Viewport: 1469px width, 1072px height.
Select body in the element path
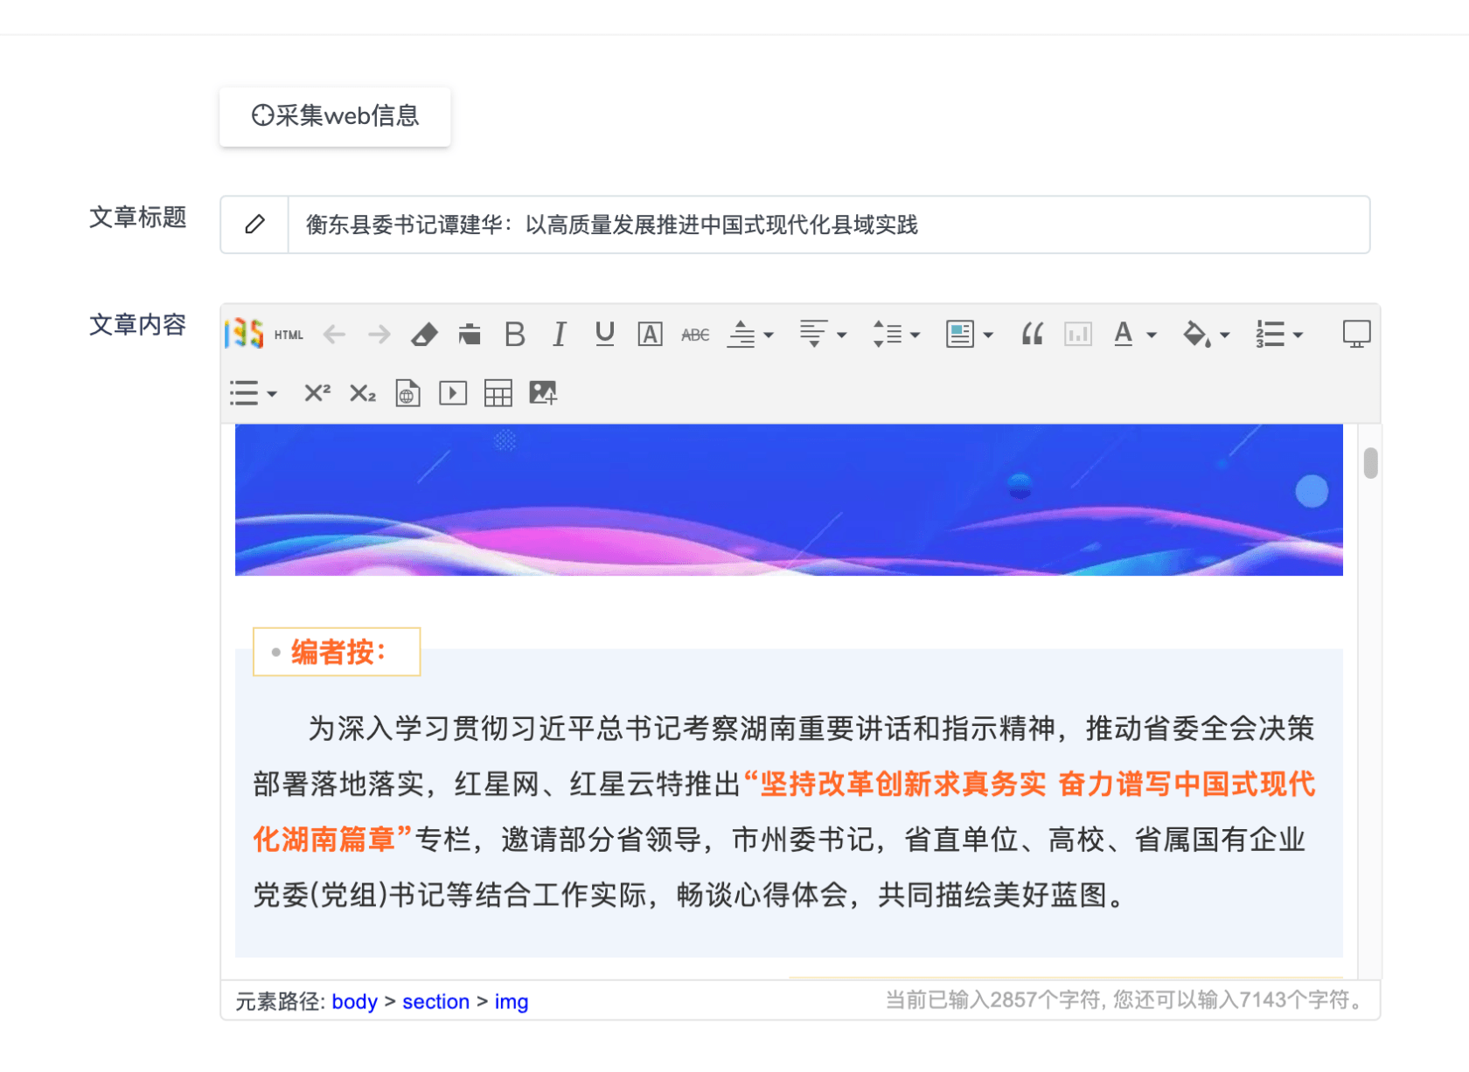click(x=354, y=1001)
